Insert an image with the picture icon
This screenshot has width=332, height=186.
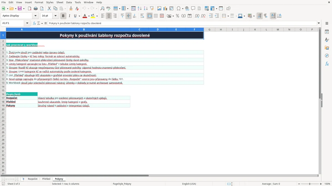click(159, 9)
